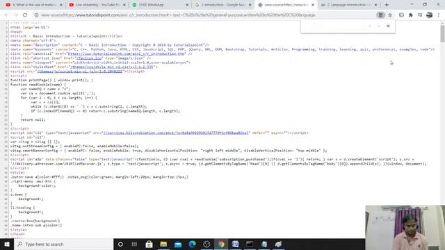
Task: Open Microsoft Word from taskbar
Action: [235, 244]
